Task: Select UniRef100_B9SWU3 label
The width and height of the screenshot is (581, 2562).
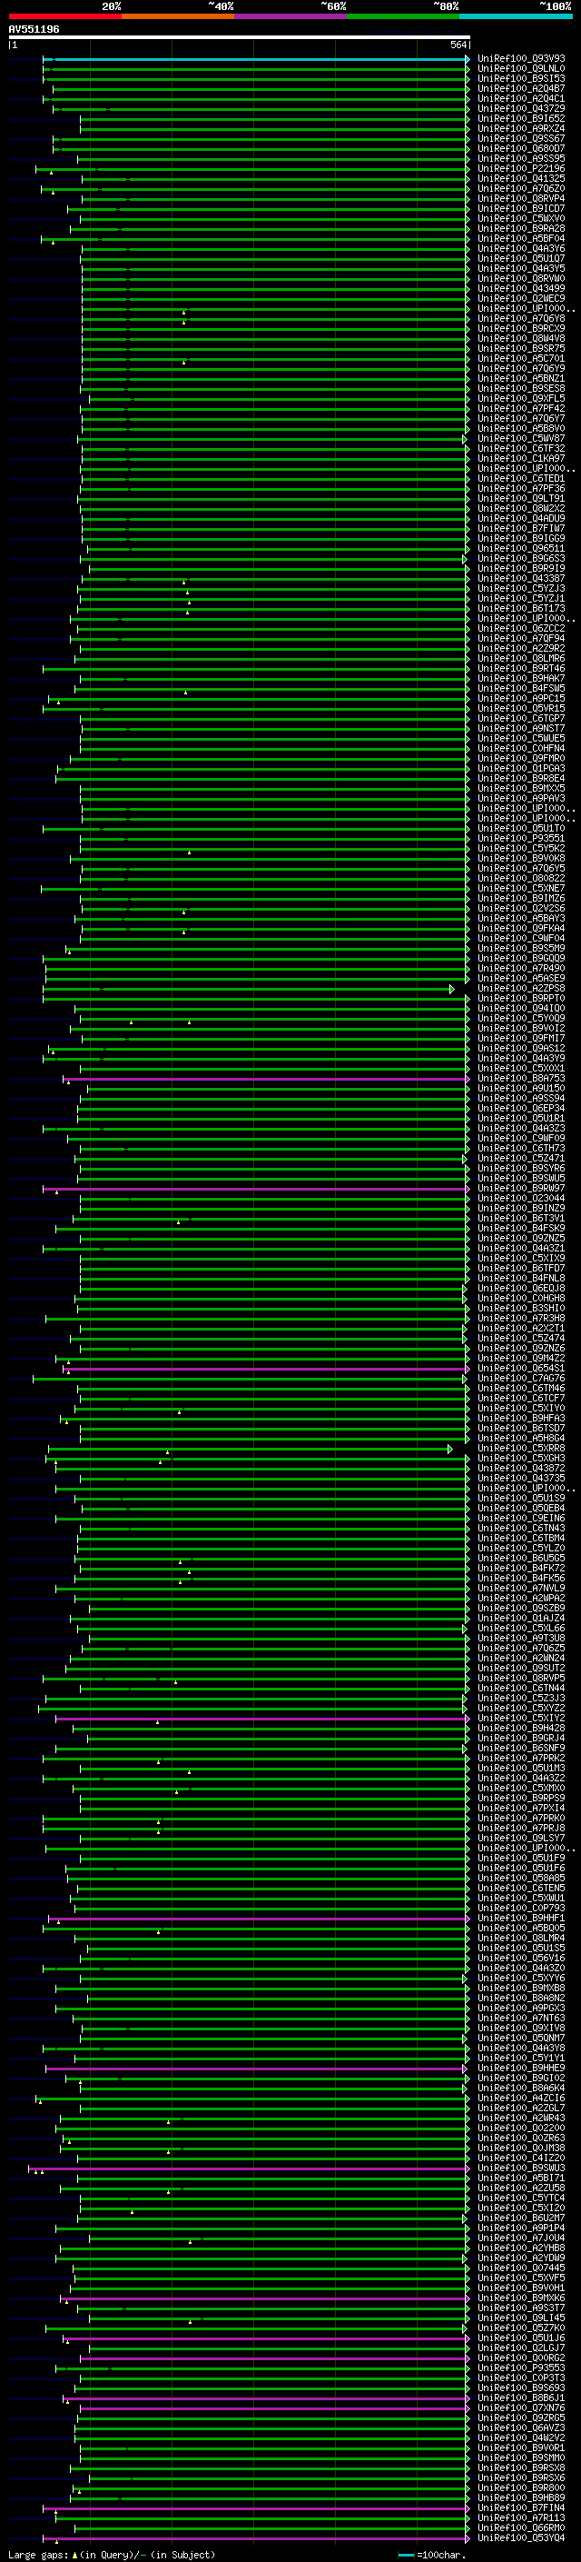Action: pos(521,2168)
